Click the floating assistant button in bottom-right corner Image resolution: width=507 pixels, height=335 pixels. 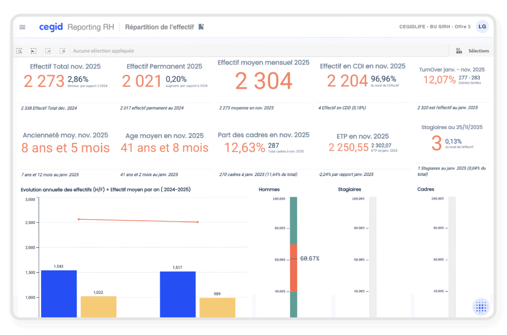tap(480, 307)
